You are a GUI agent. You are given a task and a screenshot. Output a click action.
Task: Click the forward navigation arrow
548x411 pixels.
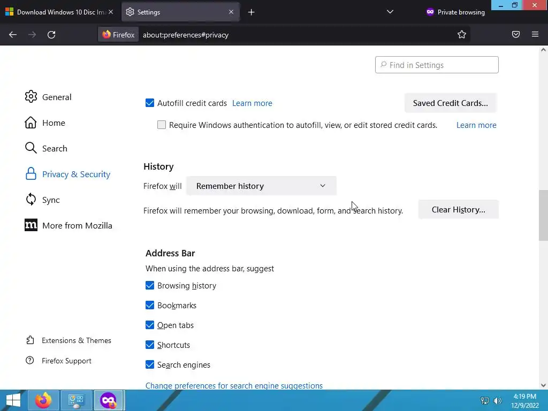pyautogui.click(x=32, y=35)
